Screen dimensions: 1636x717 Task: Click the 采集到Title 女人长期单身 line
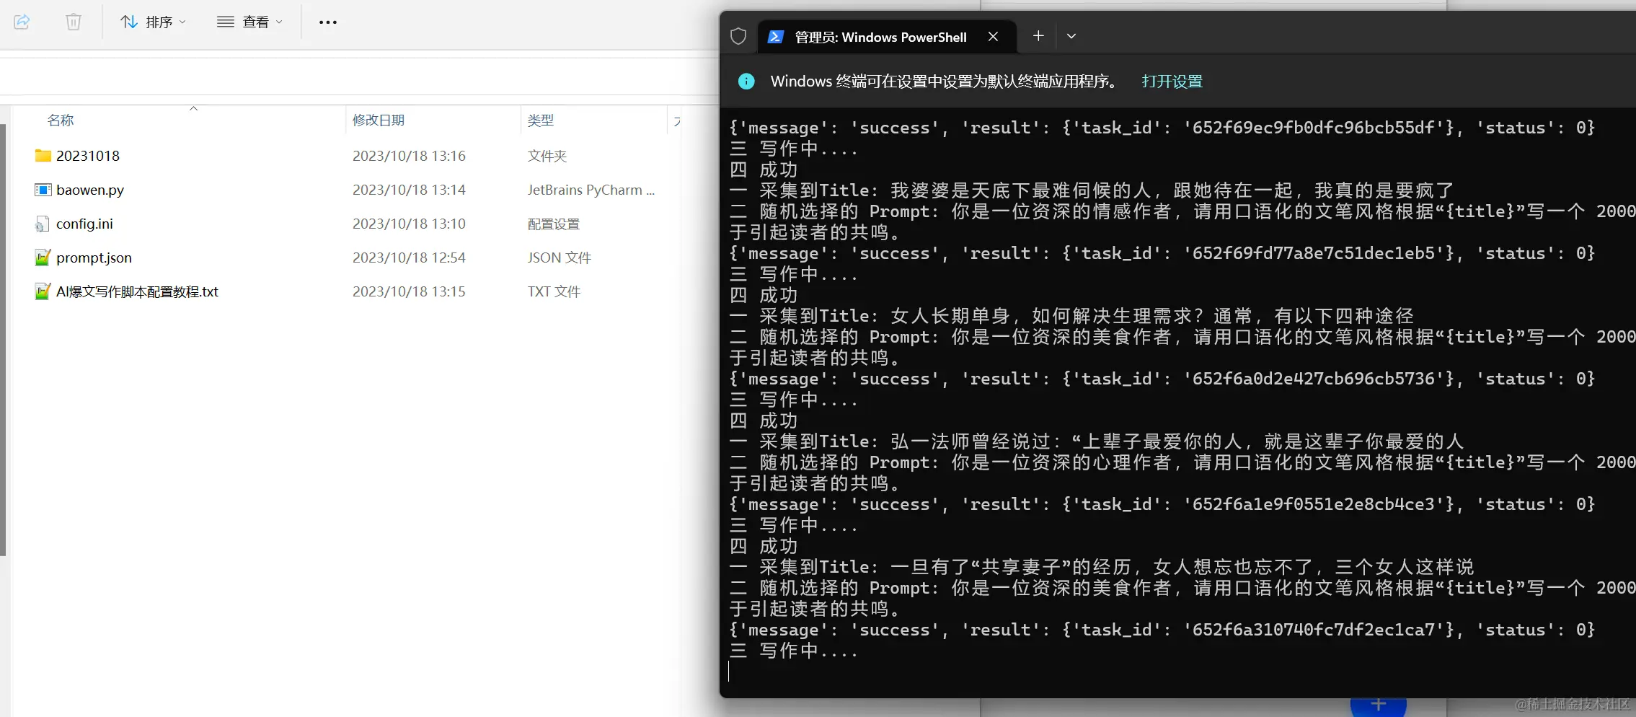[x=1072, y=316]
